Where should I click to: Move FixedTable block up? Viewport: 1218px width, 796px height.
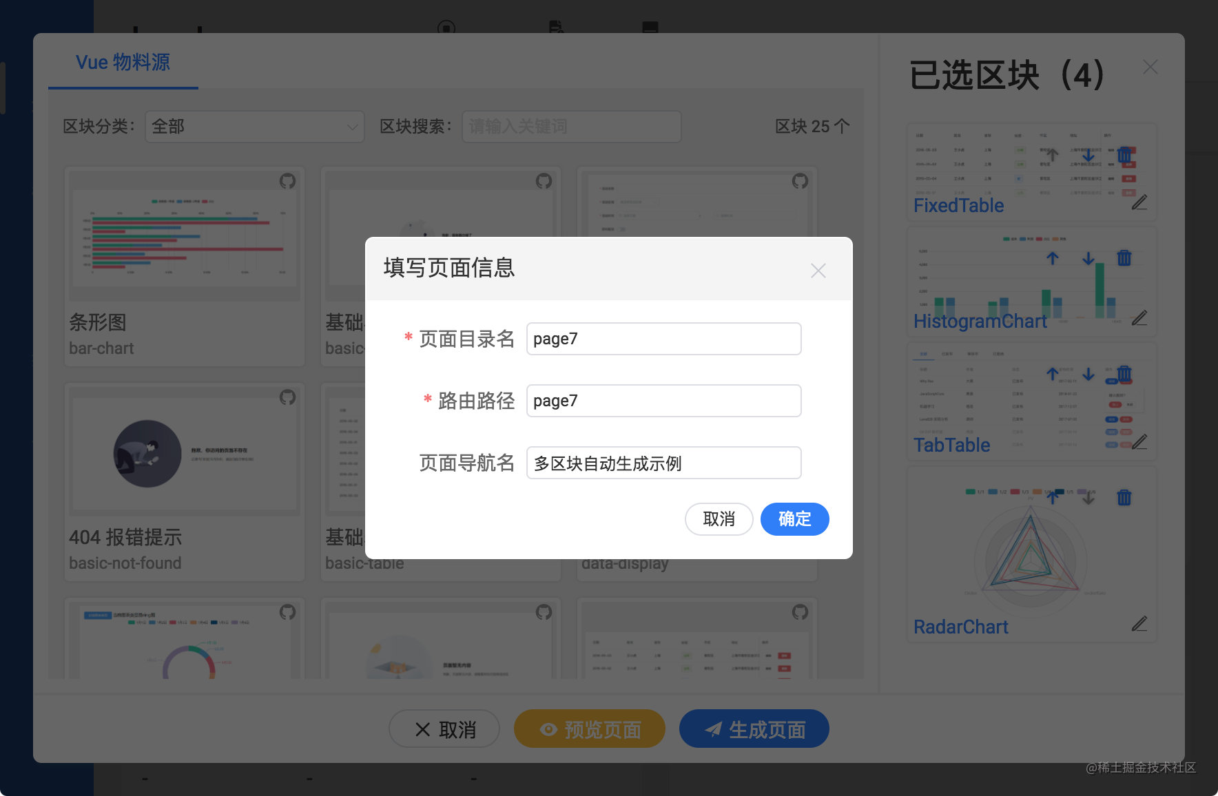[x=1052, y=156]
